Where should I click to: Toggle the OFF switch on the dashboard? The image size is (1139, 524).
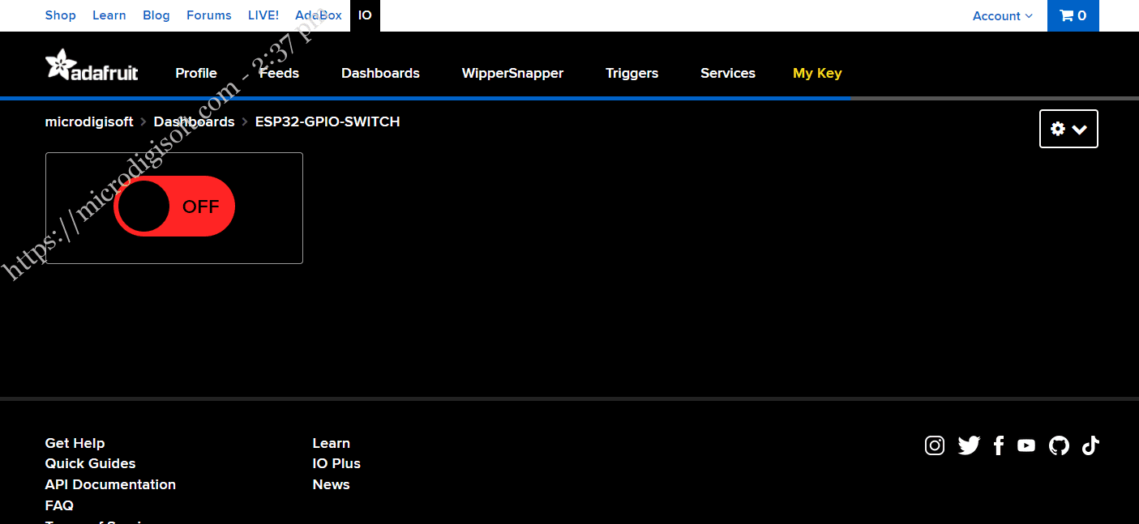(174, 207)
